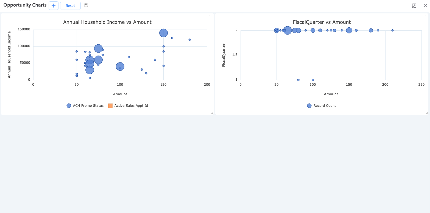Click the rightmost bubble at Amount 210

click(392, 30)
